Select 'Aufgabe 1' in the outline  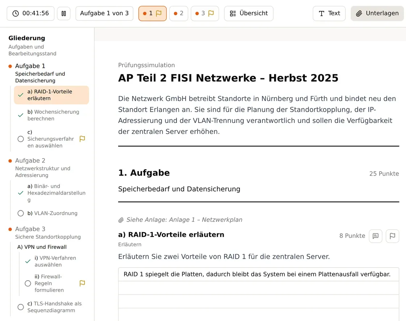coord(30,66)
